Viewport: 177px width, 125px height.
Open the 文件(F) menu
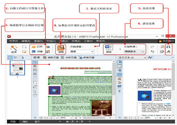(14, 41)
